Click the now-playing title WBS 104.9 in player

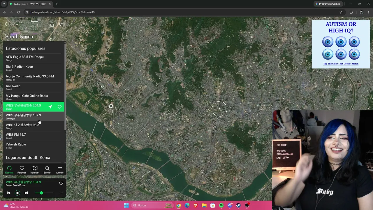[x=23, y=182]
